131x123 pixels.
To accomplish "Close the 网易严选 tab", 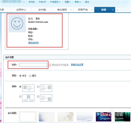I will click(92, 10).
